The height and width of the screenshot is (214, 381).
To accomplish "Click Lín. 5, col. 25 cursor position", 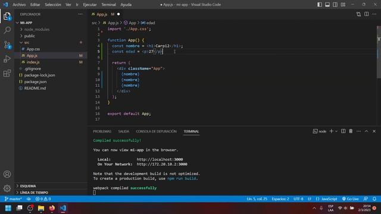I will [257, 199].
